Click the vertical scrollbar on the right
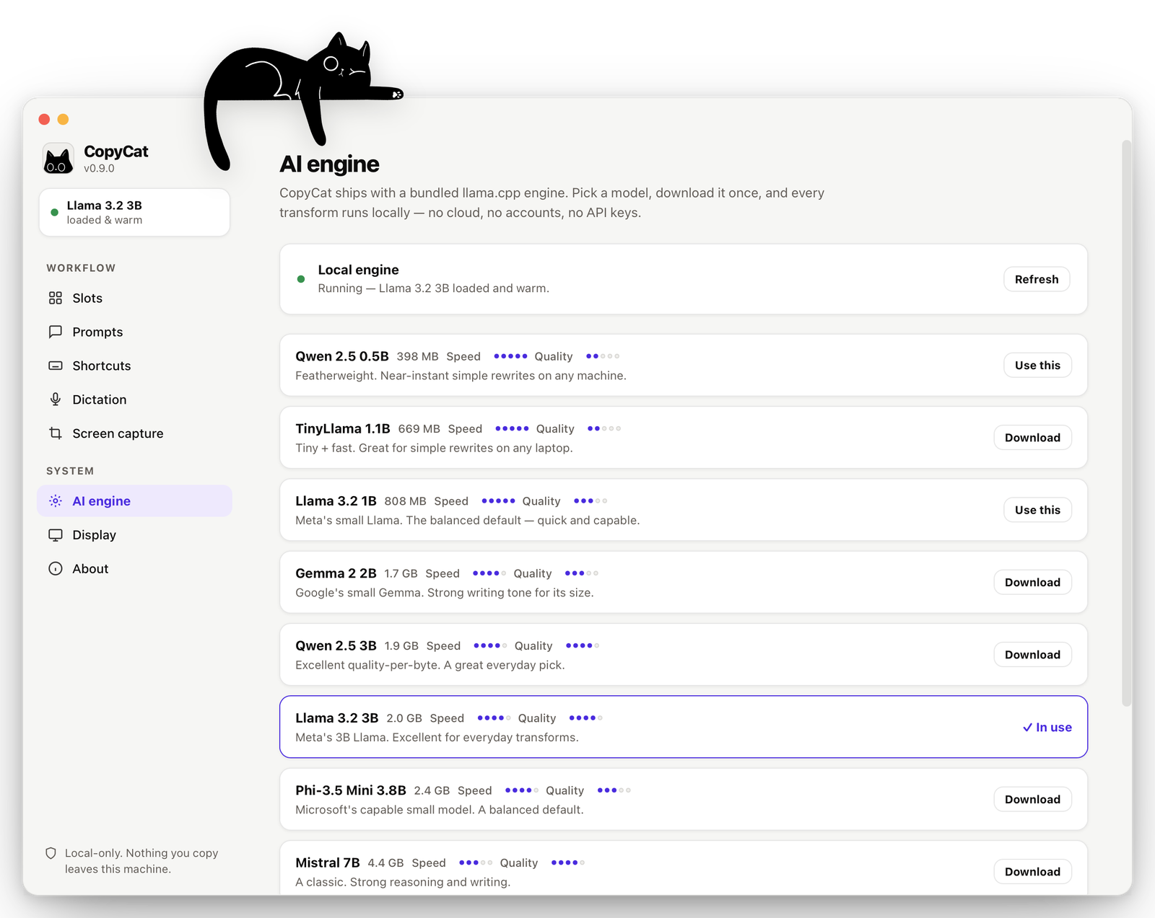This screenshot has height=918, width=1155. point(1126,423)
